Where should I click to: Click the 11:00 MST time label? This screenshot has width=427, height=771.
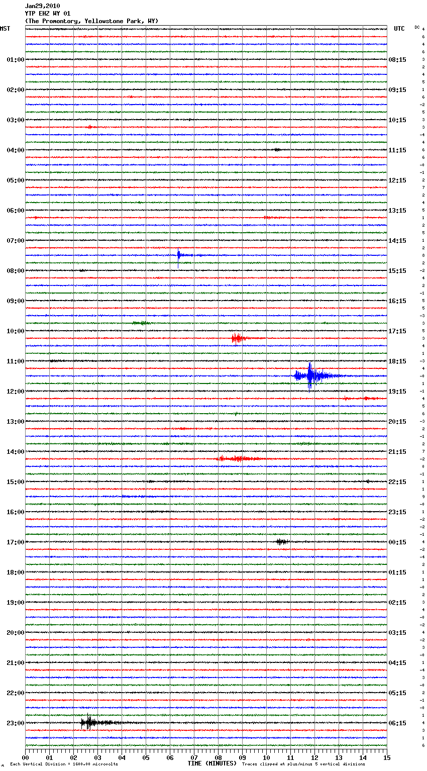(16, 361)
